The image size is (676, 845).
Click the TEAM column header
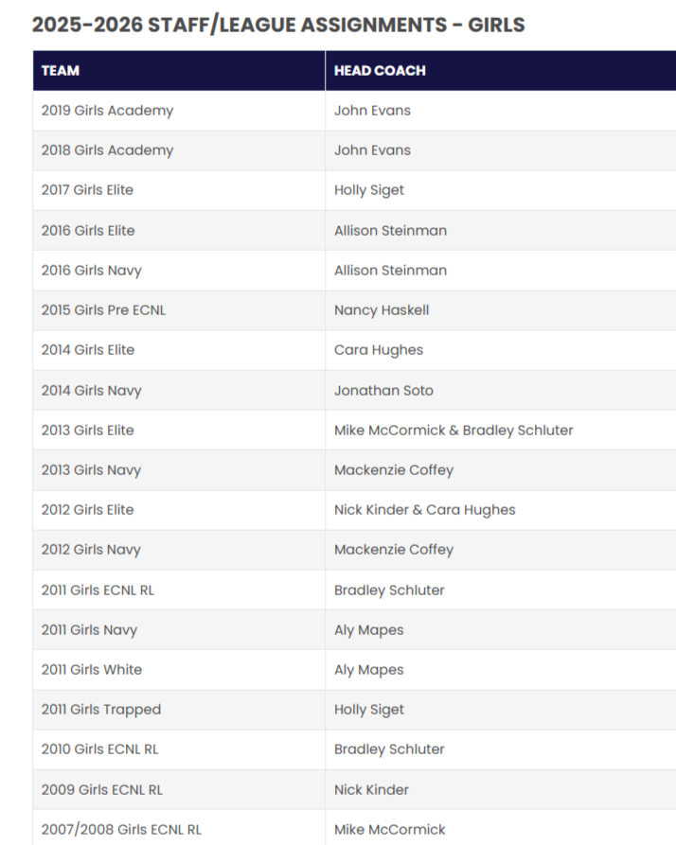pyautogui.click(x=179, y=71)
